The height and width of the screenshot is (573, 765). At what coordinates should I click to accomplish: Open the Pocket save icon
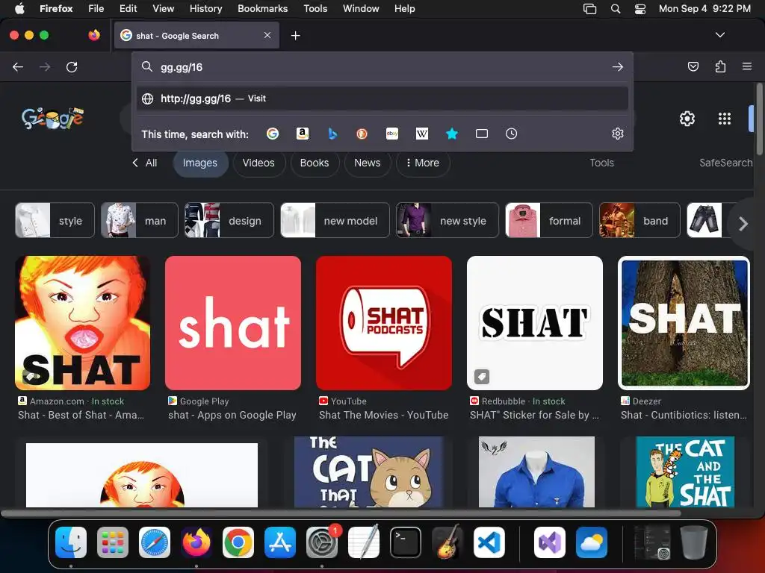pos(693,66)
